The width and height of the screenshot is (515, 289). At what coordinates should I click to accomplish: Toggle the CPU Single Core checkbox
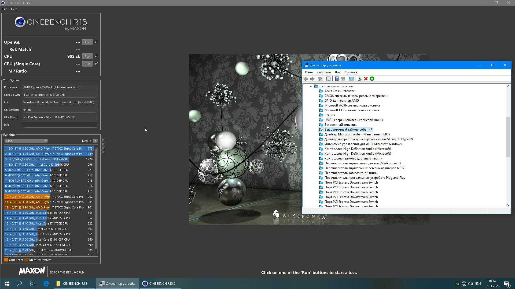tap(96, 64)
